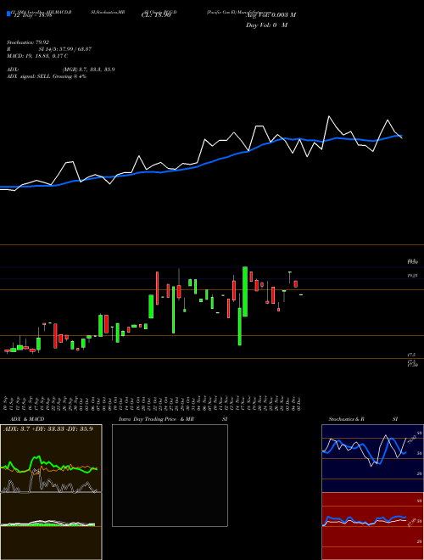Screen dimensions: 424x560
Task: Click the 'MACD: 19, 18.83, 0.17 C' readout
Action: tap(37, 56)
